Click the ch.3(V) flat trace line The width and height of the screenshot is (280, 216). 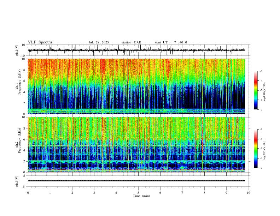(136, 181)
